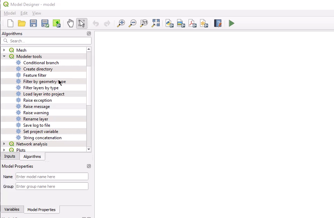
Task: Click the model Name input field
Action: (52, 177)
